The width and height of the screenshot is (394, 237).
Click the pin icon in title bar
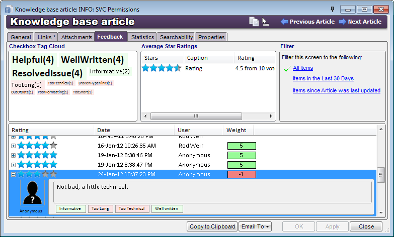coord(332,9)
